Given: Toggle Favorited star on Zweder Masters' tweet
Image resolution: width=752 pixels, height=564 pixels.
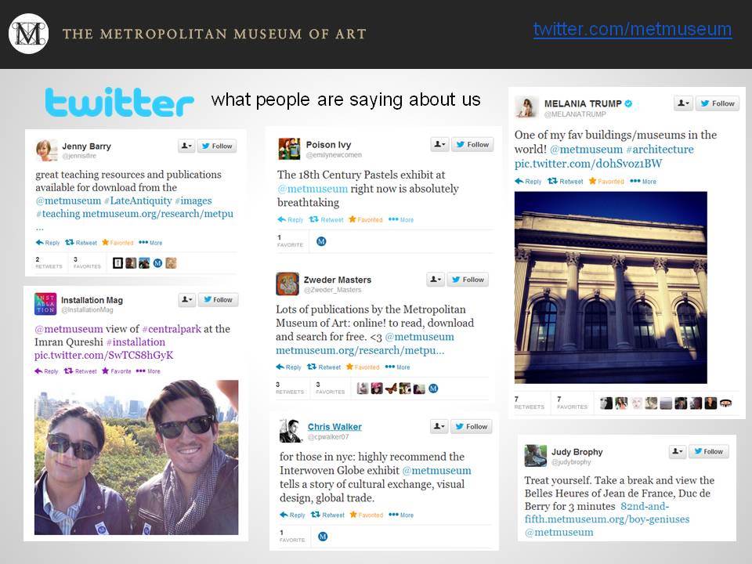Looking at the screenshot, I should (363, 367).
